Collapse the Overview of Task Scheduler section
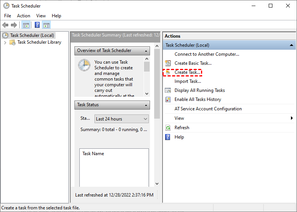 click(x=146, y=51)
